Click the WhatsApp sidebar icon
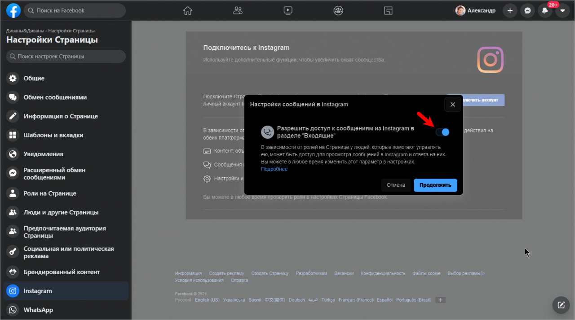The height and width of the screenshot is (320, 575). pos(13,310)
